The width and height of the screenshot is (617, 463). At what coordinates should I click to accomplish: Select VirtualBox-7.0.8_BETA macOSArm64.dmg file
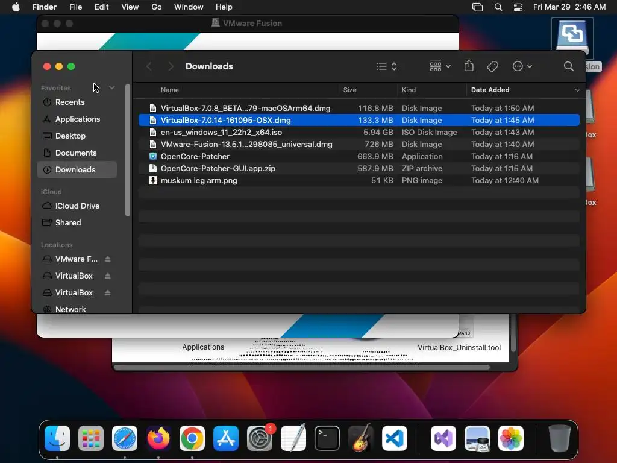coord(359,108)
